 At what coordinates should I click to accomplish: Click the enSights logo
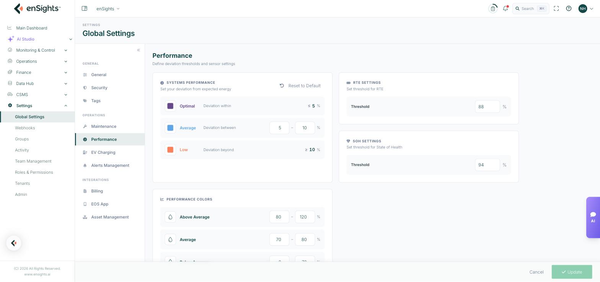point(37,8)
